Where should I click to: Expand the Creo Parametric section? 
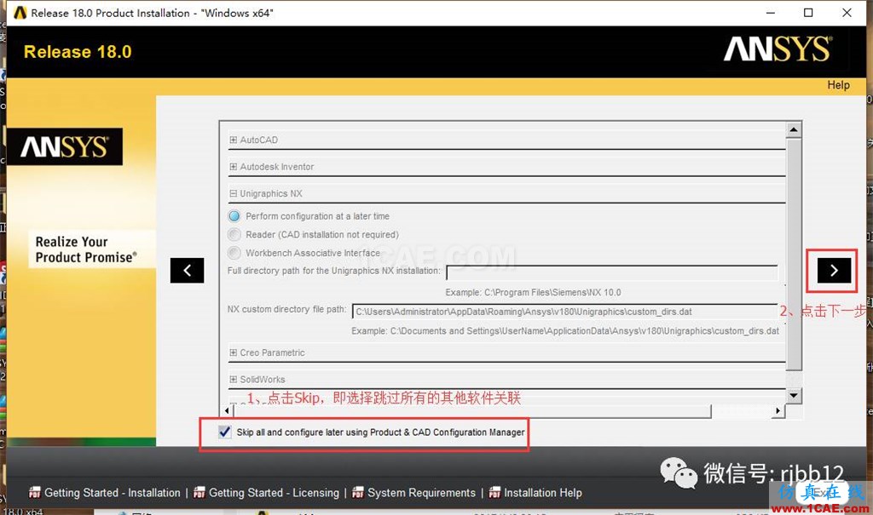(234, 352)
